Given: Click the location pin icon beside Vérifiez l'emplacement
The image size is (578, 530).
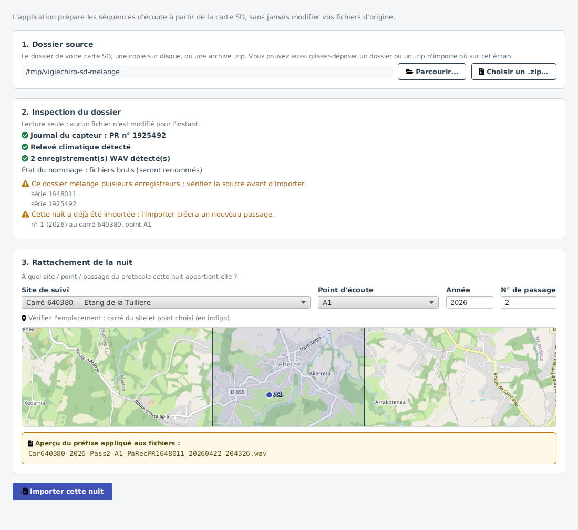Looking at the screenshot, I should [x=24, y=318].
